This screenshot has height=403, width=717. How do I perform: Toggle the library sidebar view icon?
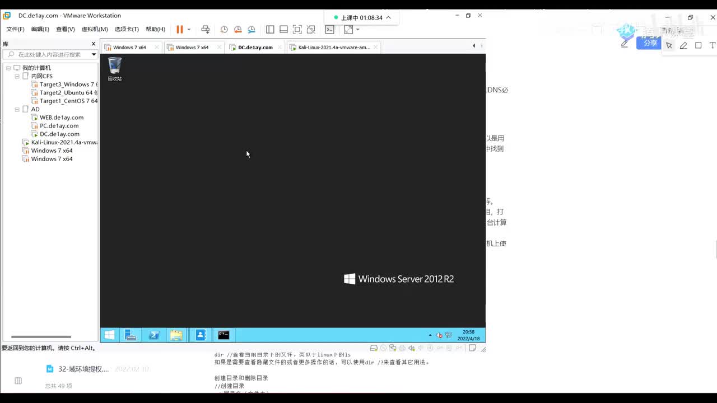point(270,29)
